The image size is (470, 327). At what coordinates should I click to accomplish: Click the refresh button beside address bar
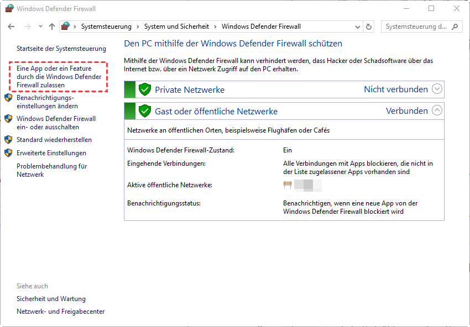coord(369,27)
